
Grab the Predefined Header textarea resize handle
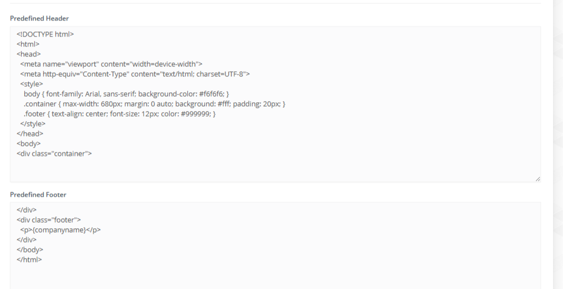(x=538, y=179)
